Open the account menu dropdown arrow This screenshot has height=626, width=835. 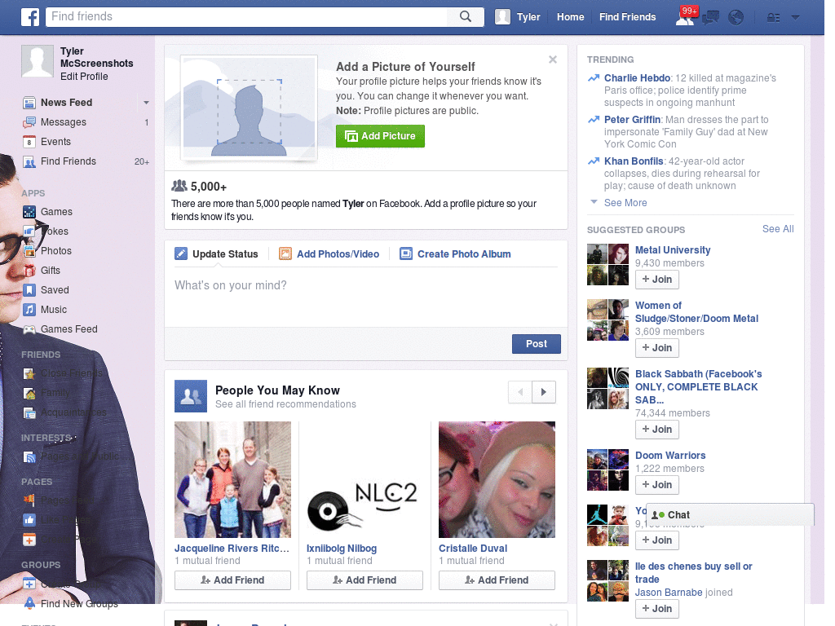[796, 18]
